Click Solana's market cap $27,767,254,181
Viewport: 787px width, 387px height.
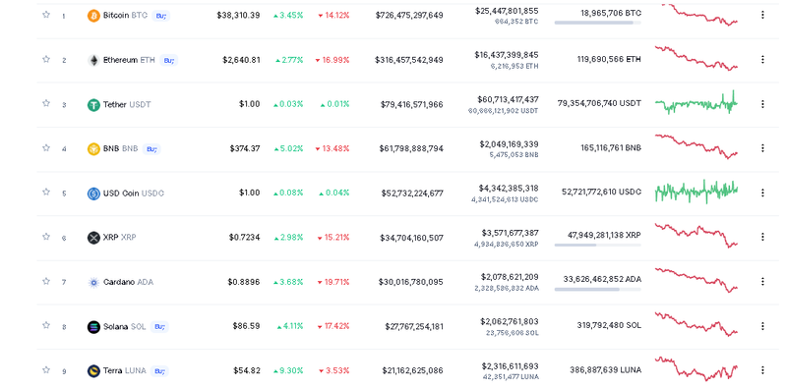pos(414,327)
